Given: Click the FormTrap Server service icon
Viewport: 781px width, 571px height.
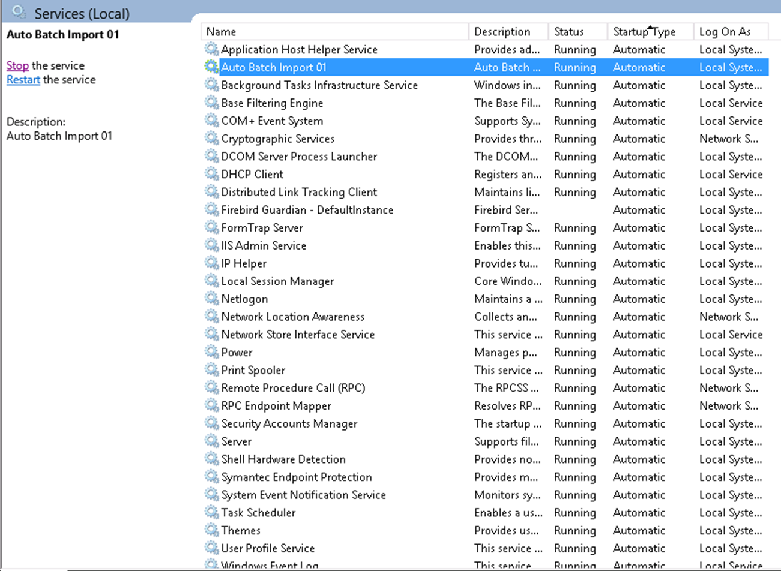Looking at the screenshot, I should [x=211, y=227].
